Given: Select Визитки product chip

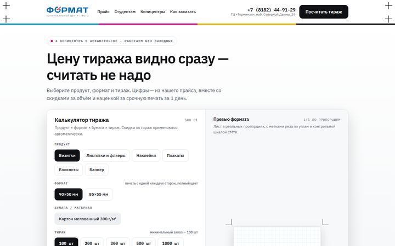Looking at the screenshot, I should point(67,155).
